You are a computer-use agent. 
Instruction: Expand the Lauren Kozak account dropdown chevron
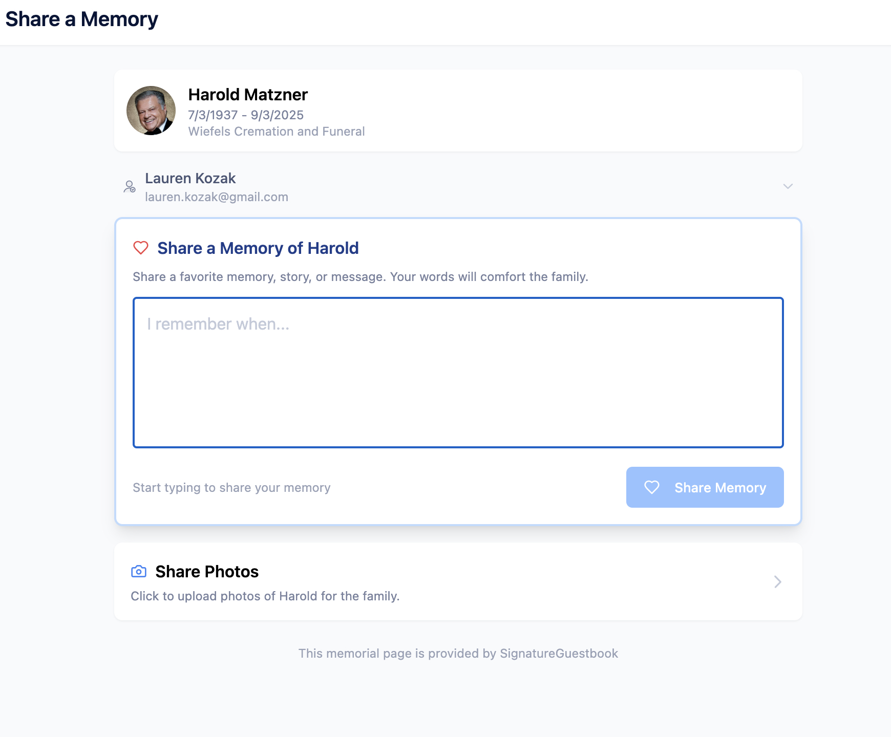pyautogui.click(x=788, y=186)
